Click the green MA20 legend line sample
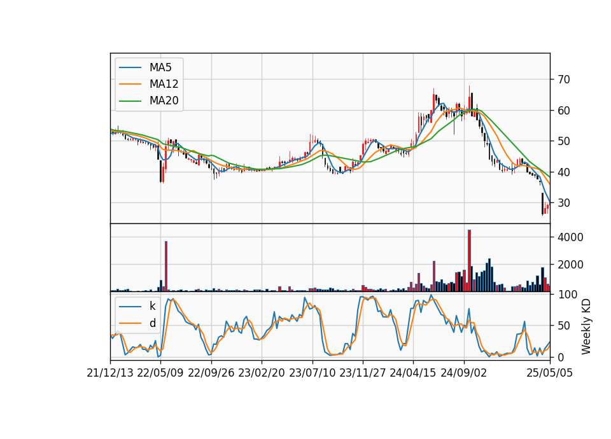 130,101
